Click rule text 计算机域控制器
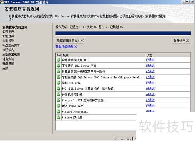 pyautogui.click(x=72, y=95)
